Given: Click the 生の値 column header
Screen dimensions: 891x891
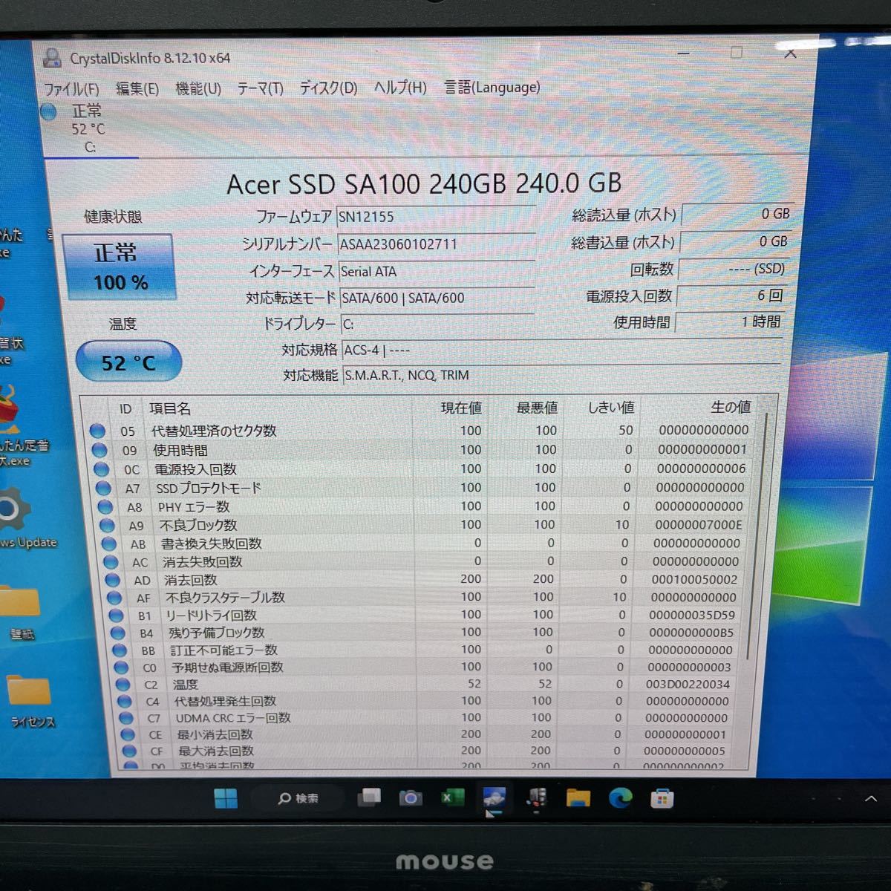Looking at the screenshot, I should point(731,407).
